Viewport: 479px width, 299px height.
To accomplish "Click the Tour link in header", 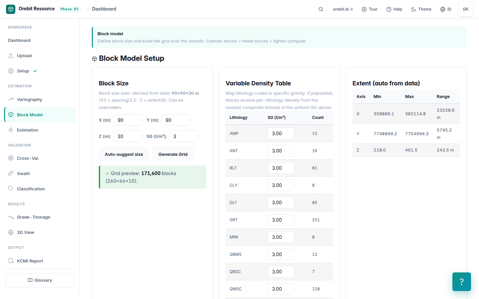I will point(370,9).
